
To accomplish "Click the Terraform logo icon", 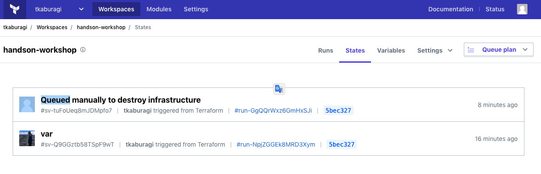I will coord(15,9).
